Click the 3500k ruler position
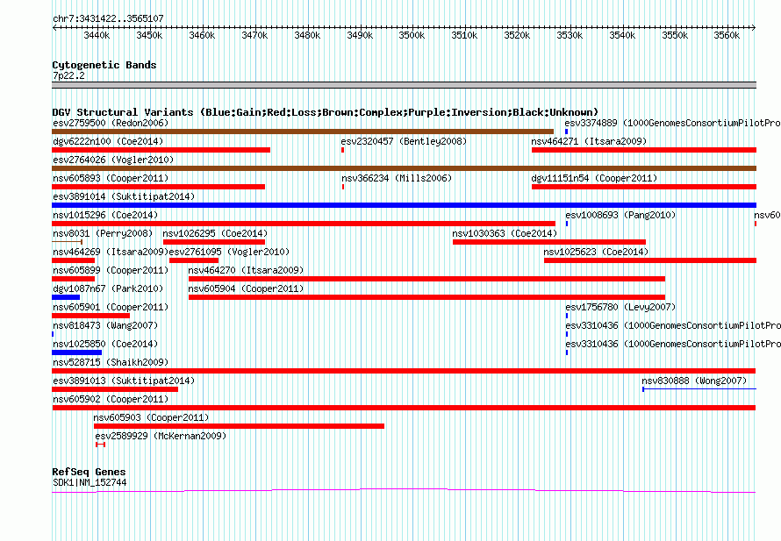The width and height of the screenshot is (781, 541). point(412,36)
